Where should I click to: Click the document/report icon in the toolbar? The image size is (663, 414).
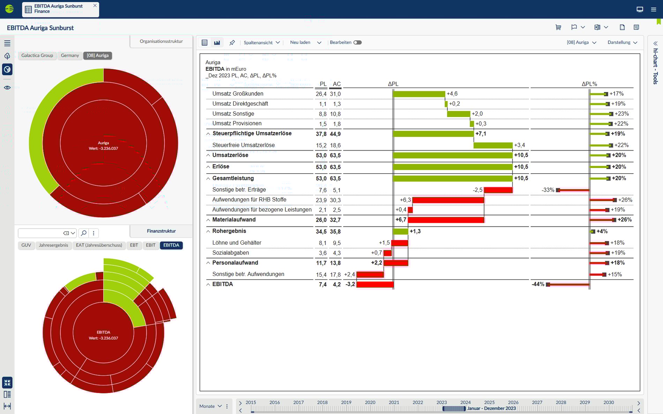[623, 27]
